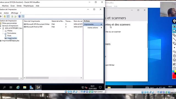
Task: Select the dot size tool in annotation toolbar
Action: point(174,48)
